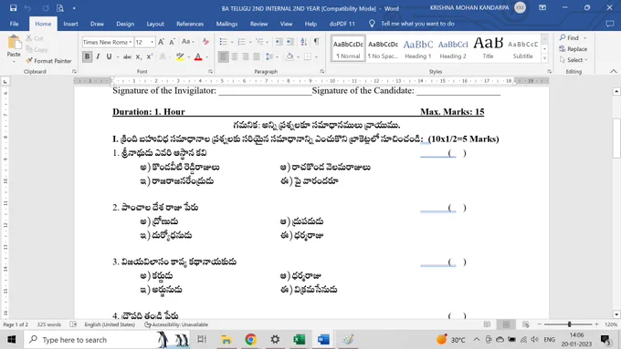
Task: Click the Ribbon Display Options icon
Action: click(542, 7)
